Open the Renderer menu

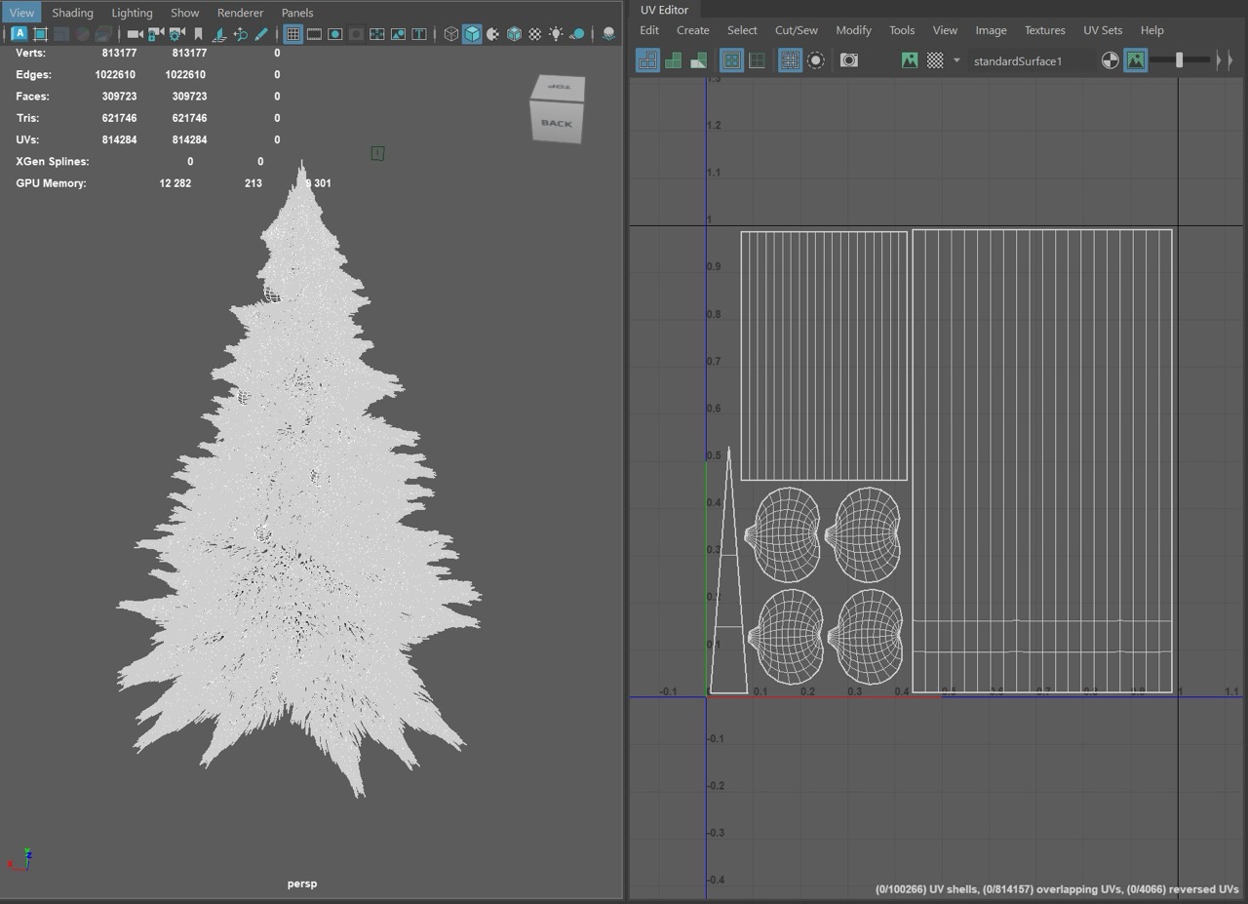pos(240,13)
